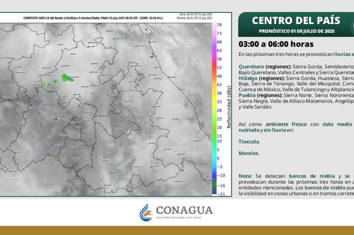Image resolution: width=354 pixels, height=235 pixels.
Task: Select the "Puebla" state label
Action: pos(247,95)
